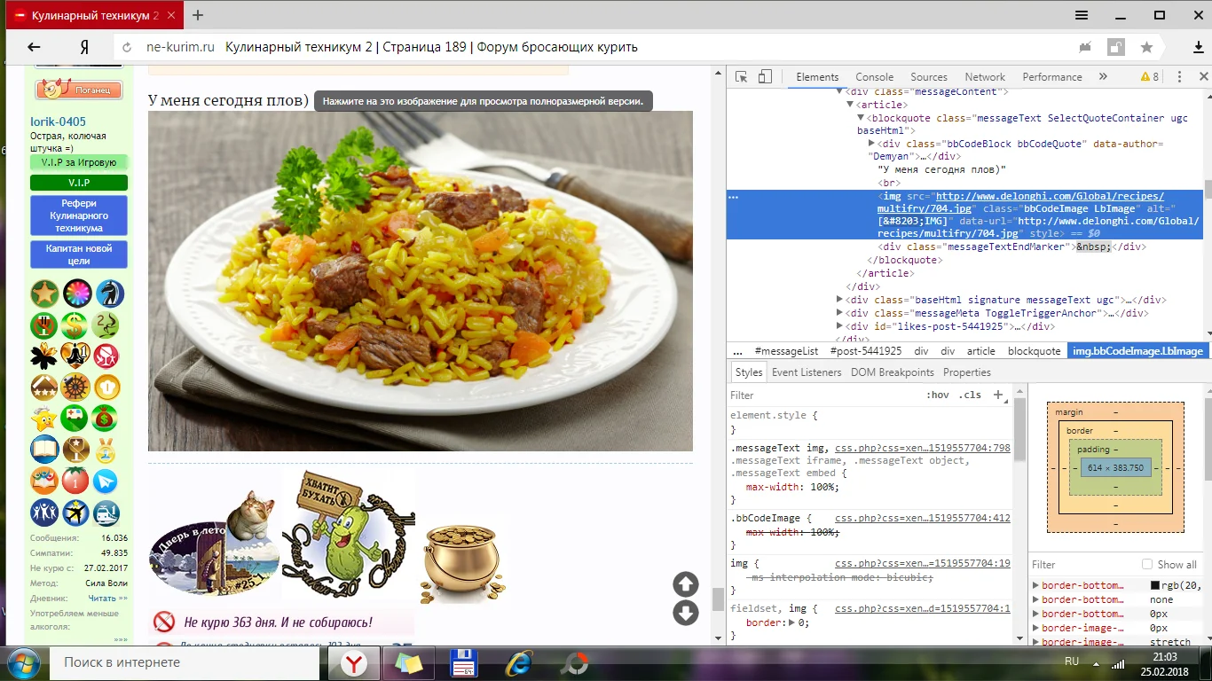Screen dimensions: 1212x681
Task: Open the Sources tab
Action: tap(929, 77)
